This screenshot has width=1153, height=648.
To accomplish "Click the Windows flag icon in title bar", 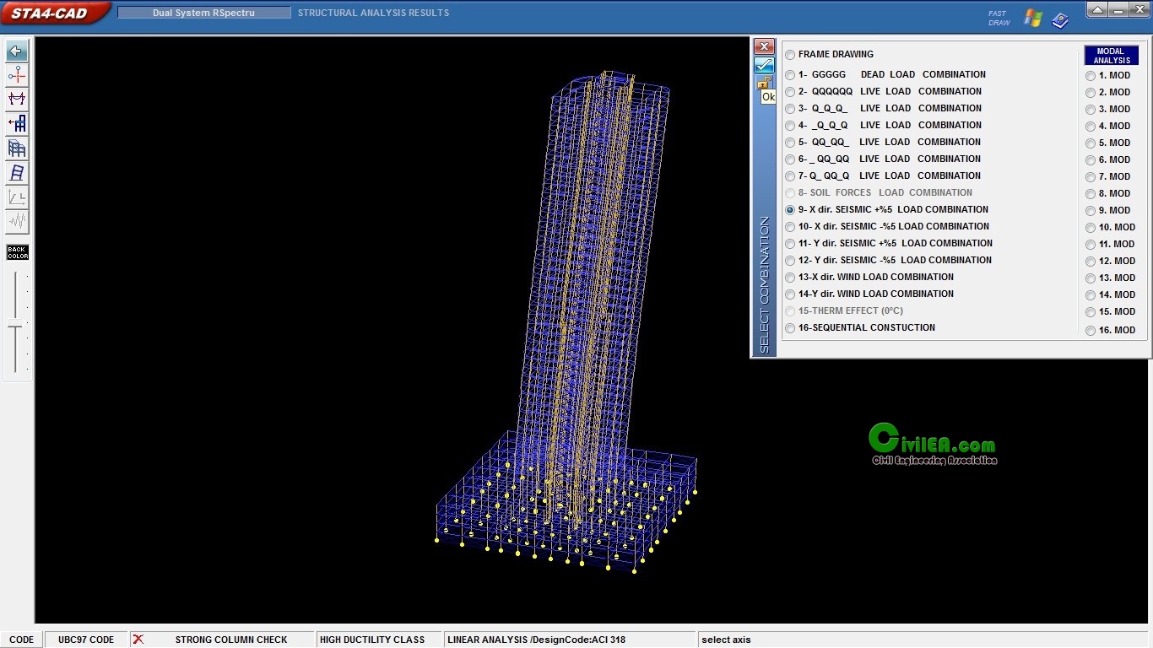I will pyautogui.click(x=1033, y=18).
